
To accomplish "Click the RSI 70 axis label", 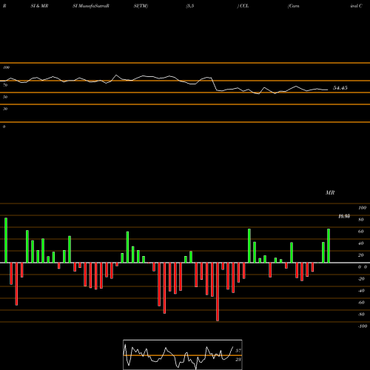I will (5, 85).
